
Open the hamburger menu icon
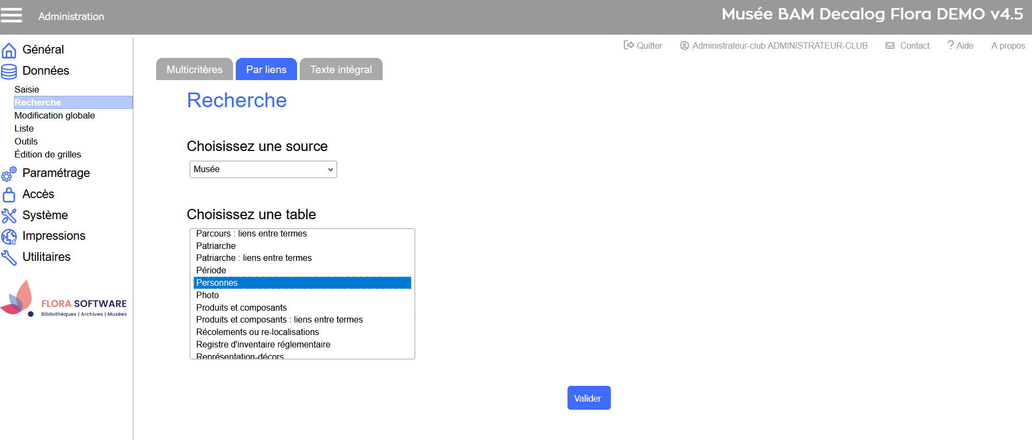[x=11, y=15]
